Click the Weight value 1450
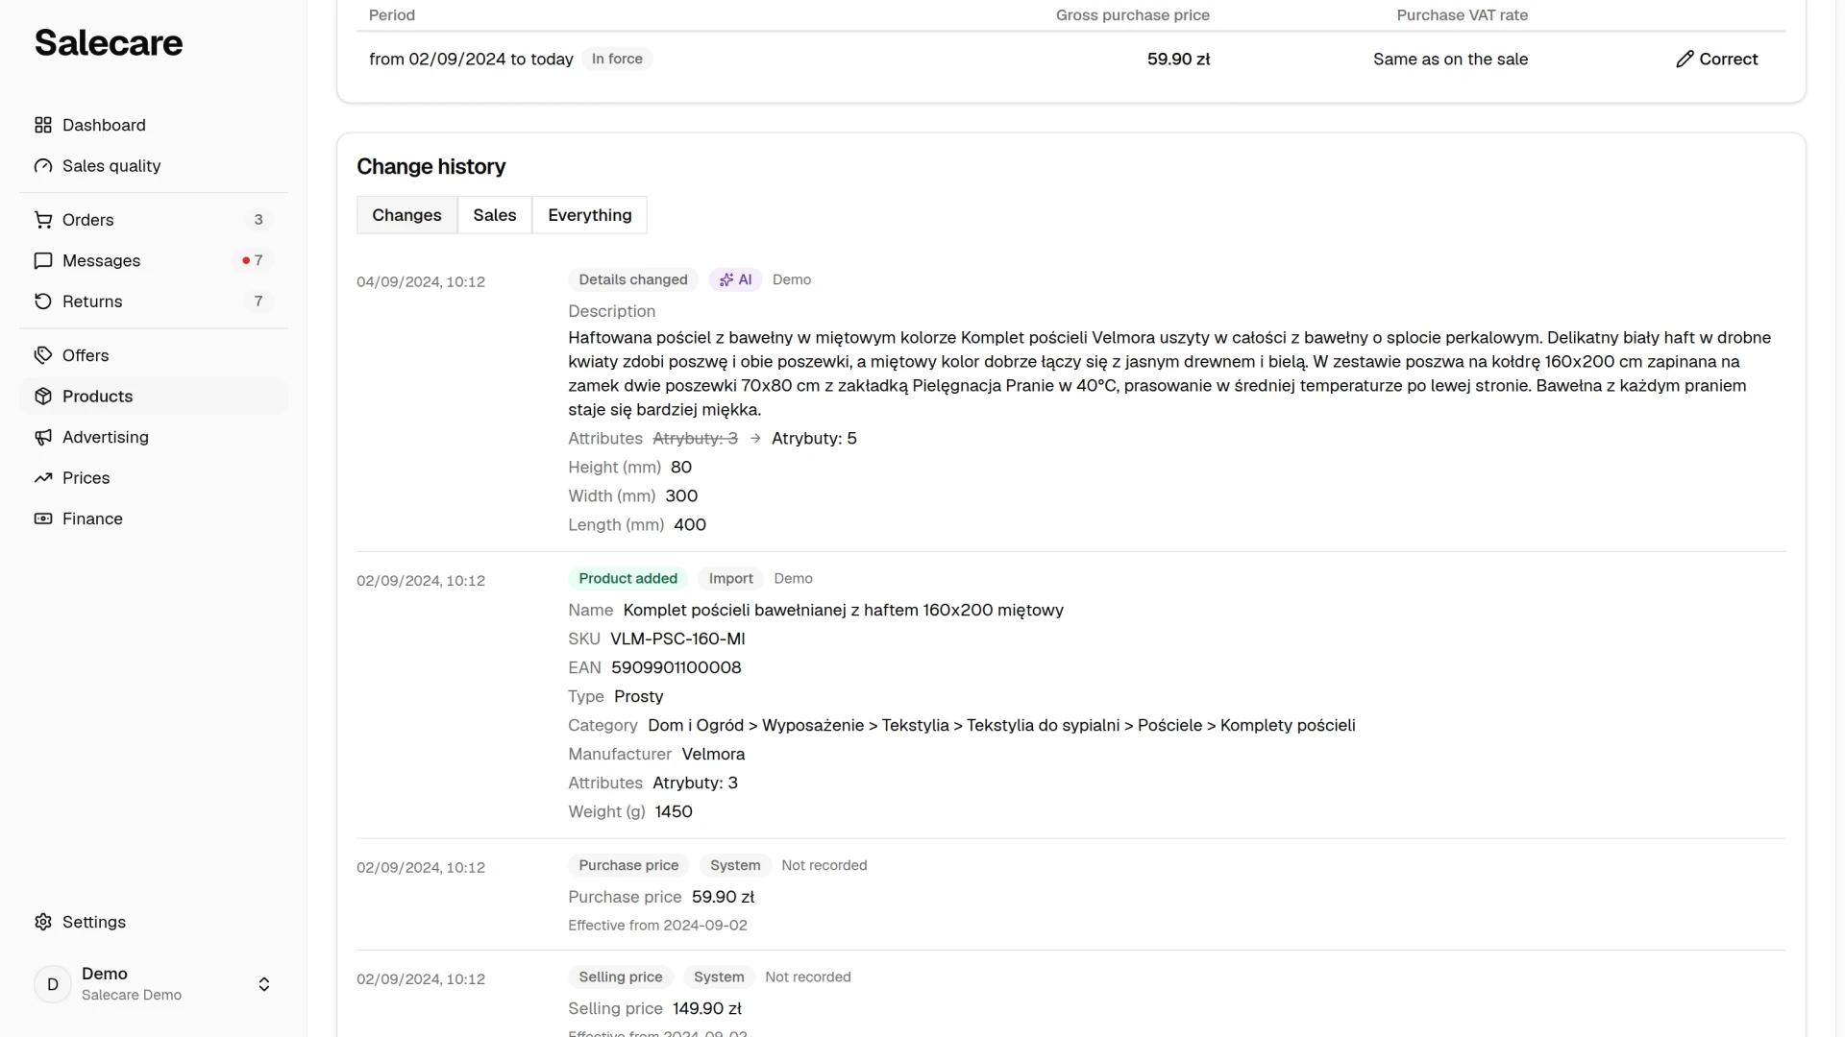Image resolution: width=1845 pixels, height=1037 pixels. tap(674, 811)
